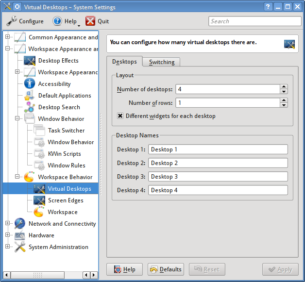Image resolution: width=305 pixels, height=282 pixels.
Task: Click the Desktop 3 name field
Action: click(x=218, y=177)
